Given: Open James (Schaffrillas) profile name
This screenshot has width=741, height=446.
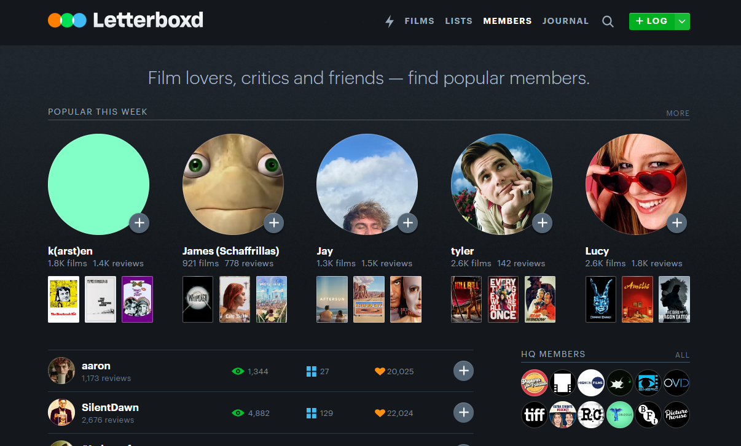Looking at the screenshot, I should coord(231,251).
